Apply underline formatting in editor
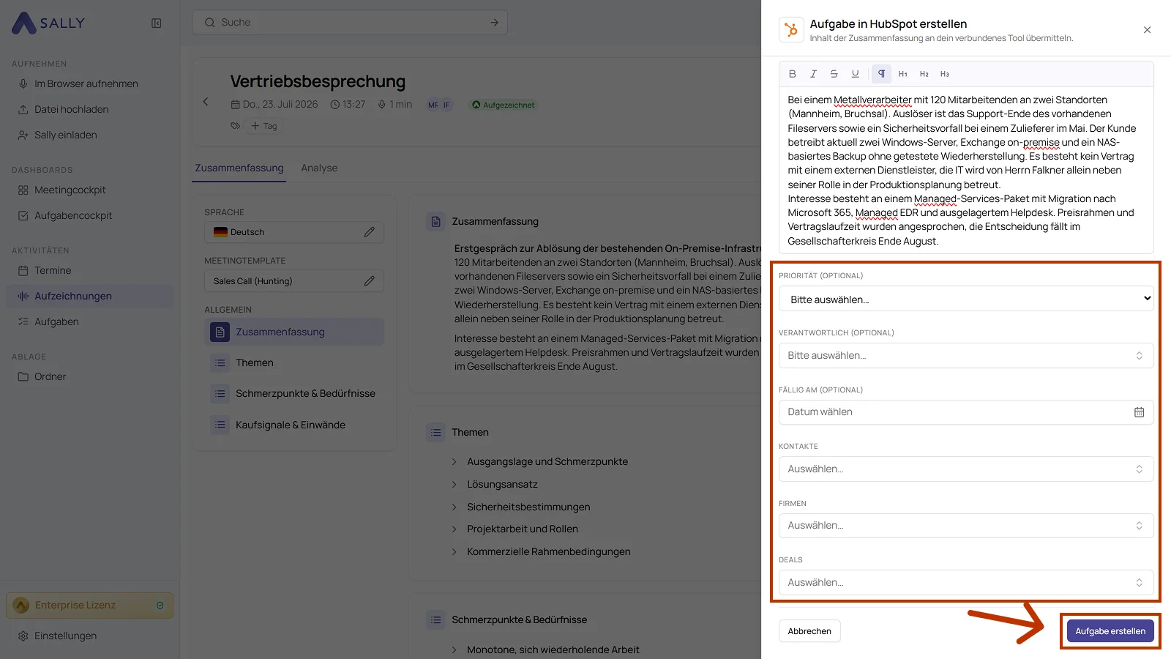 [855, 74]
